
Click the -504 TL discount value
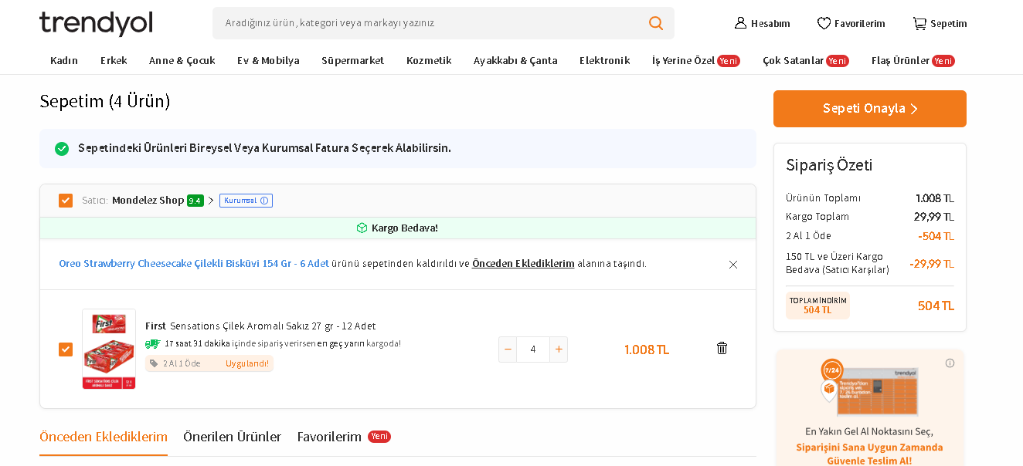pyautogui.click(x=936, y=236)
